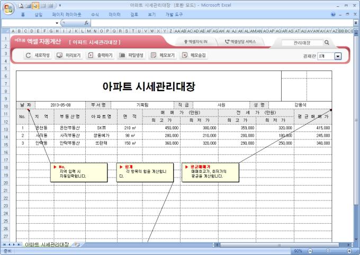The height and width of the screenshot is (255, 360).
Task: Open the 검토 ribbon tab
Action: (x=134, y=14)
